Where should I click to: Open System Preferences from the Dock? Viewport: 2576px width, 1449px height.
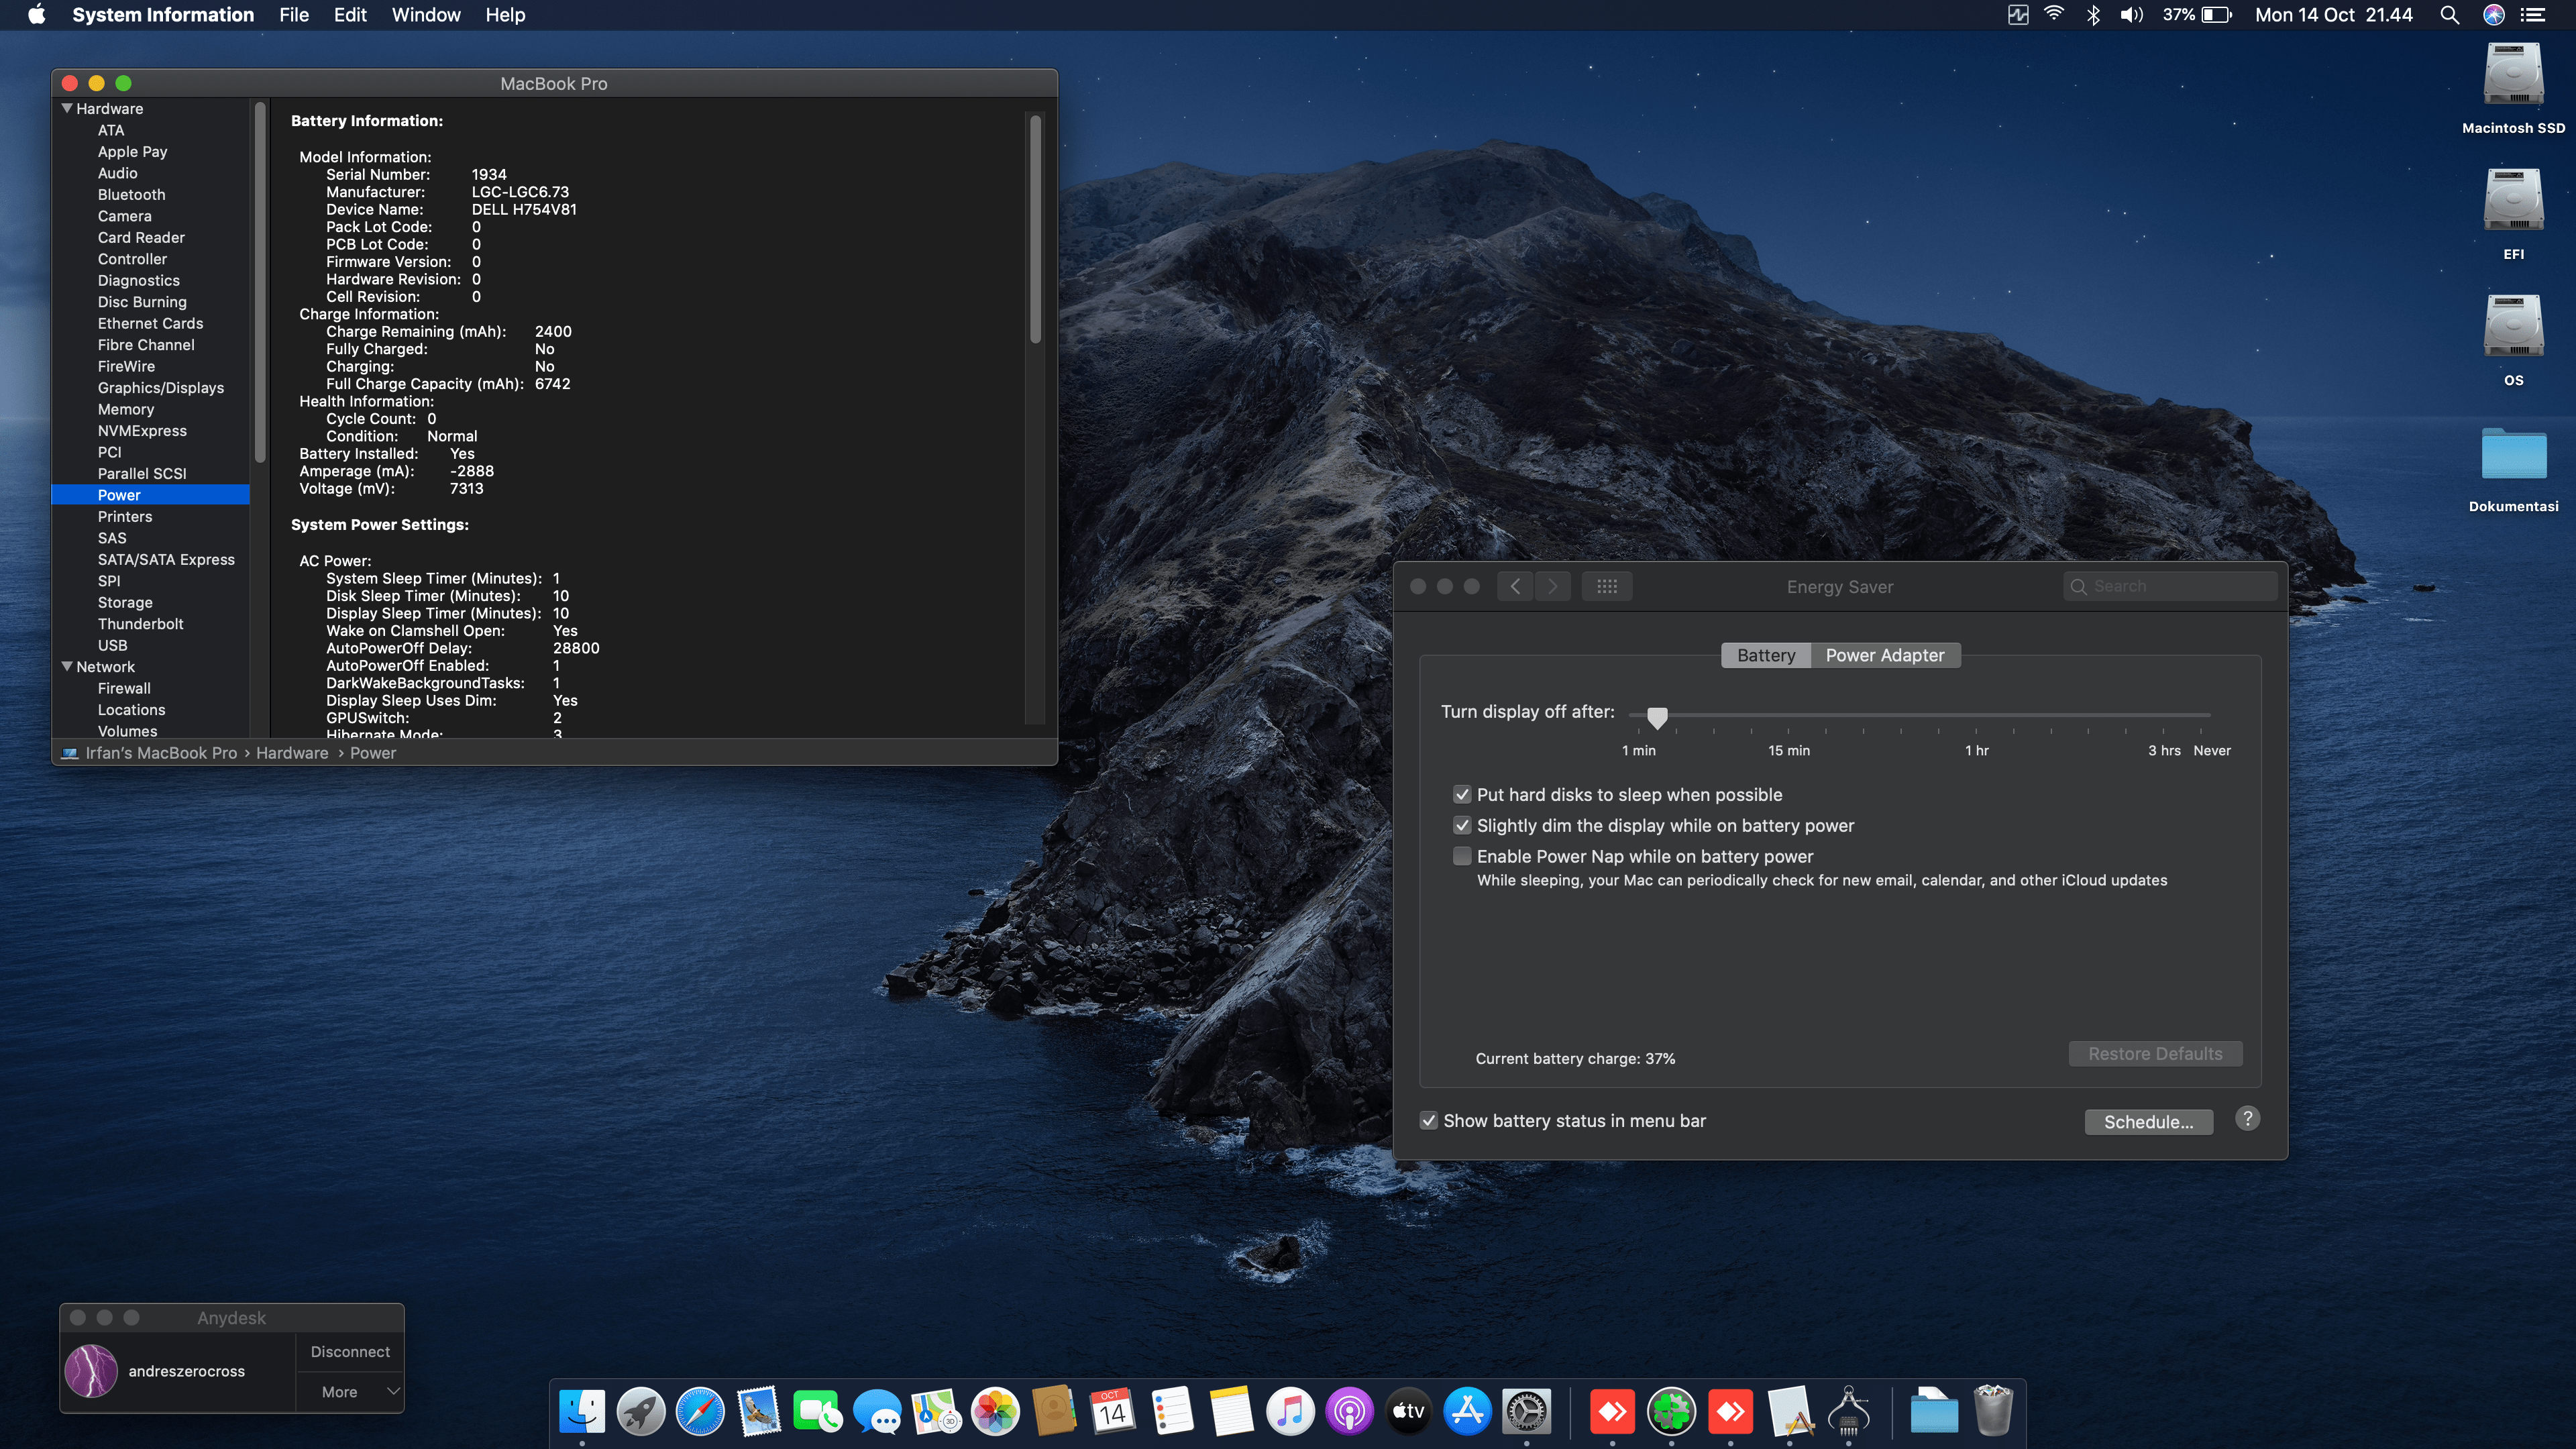(x=1526, y=1412)
